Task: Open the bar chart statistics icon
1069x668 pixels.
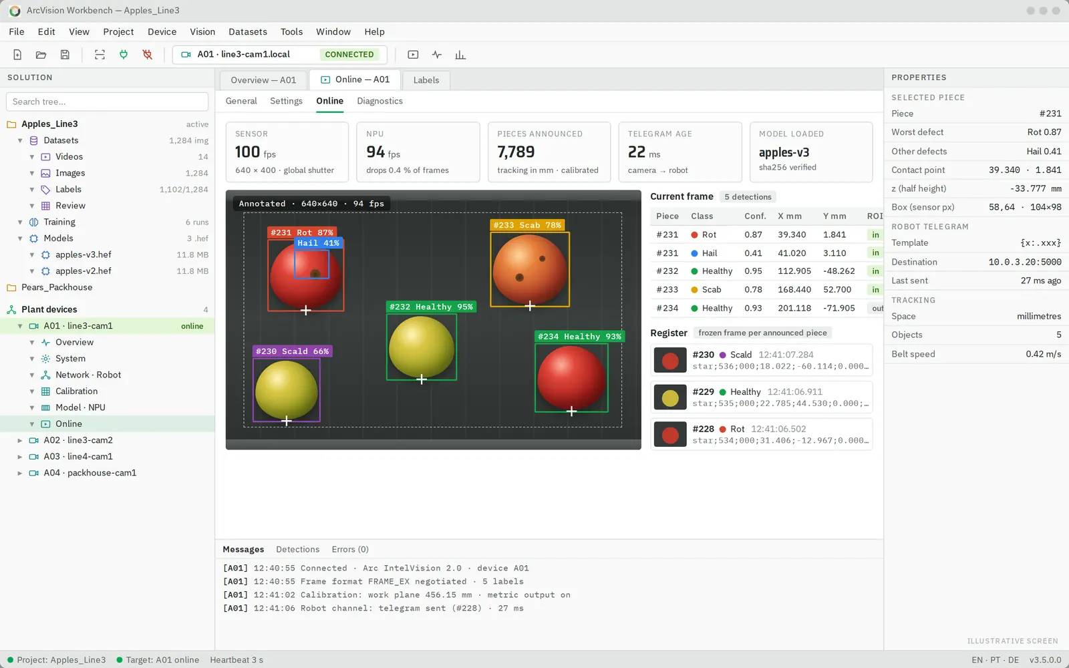Action: (x=460, y=55)
